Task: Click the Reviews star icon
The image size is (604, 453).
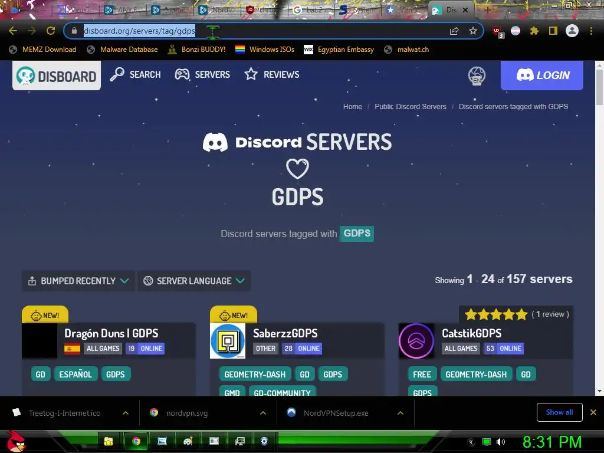Action: (x=251, y=74)
